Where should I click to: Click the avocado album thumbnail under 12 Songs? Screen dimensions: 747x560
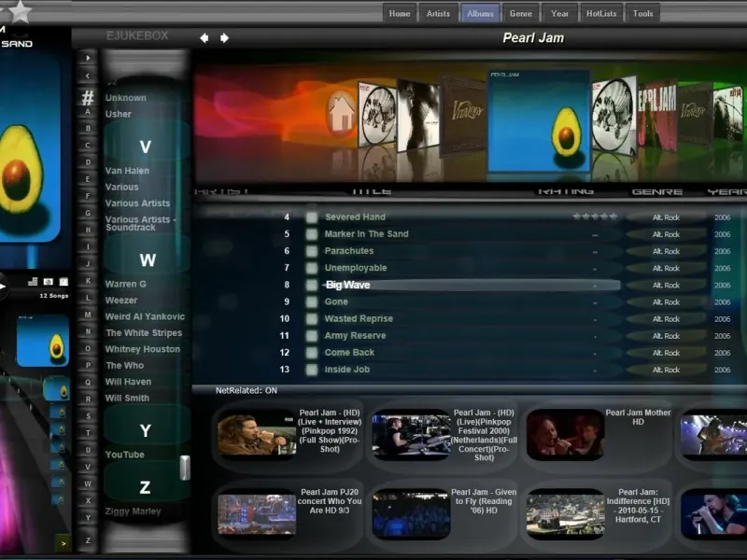[x=43, y=341]
